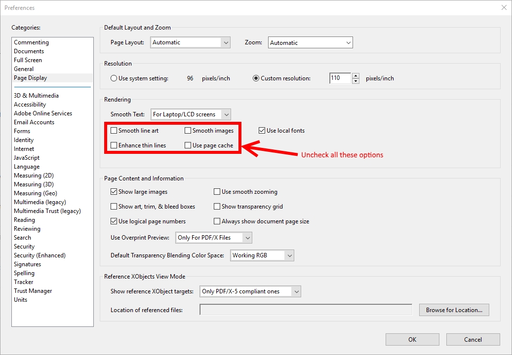Open Measuring (2D) category
Screen dimensions: 512x355
[34, 176]
